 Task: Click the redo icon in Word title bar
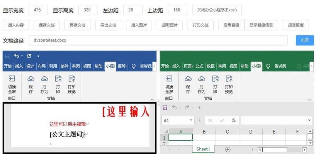[x=29, y=56]
